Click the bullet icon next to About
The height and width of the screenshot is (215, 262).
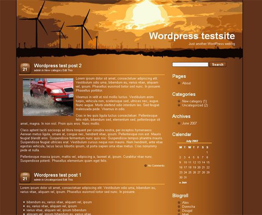pos(179,83)
